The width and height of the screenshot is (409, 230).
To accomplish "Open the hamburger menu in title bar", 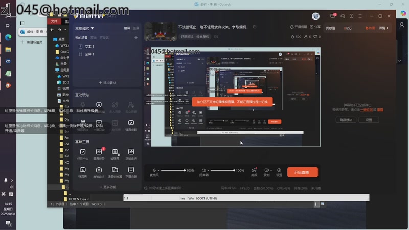I will click(x=360, y=16).
